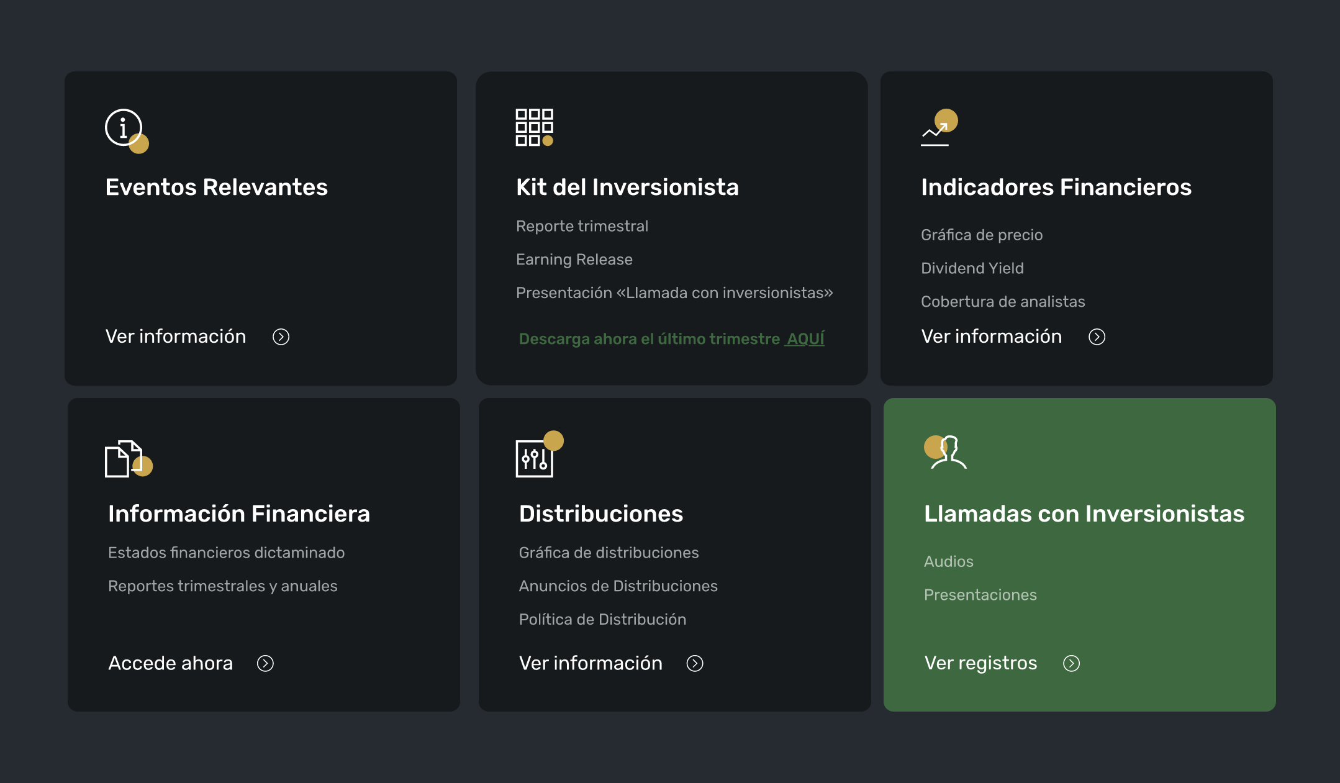Click the grid icon above Kit del Inversionista

(533, 127)
